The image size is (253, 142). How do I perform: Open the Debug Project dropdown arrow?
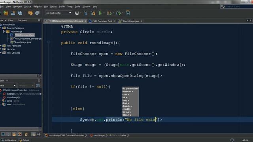pos(113,13)
